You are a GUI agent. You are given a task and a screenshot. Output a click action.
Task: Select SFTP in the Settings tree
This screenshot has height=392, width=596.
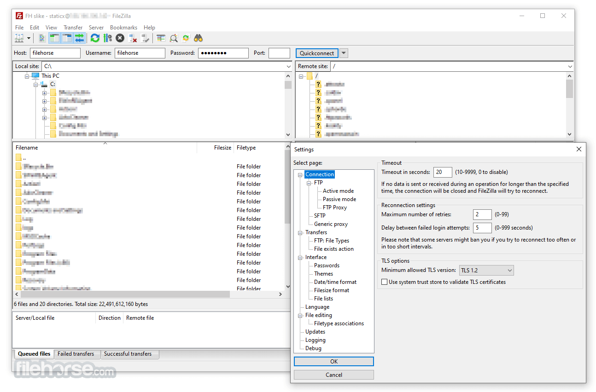click(x=320, y=216)
